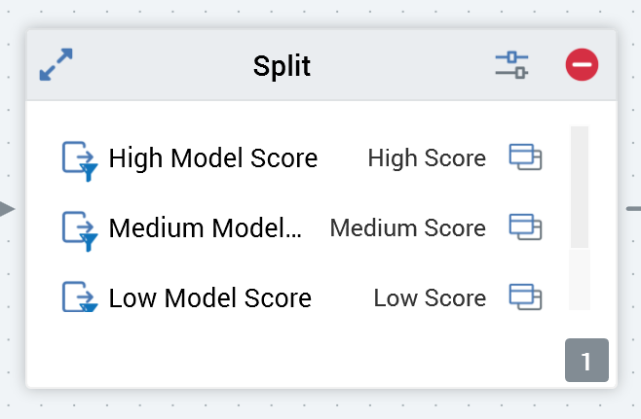This screenshot has height=419, width=641.
Task: Click the Low Model Score filter icon
Action: point(80,297)
